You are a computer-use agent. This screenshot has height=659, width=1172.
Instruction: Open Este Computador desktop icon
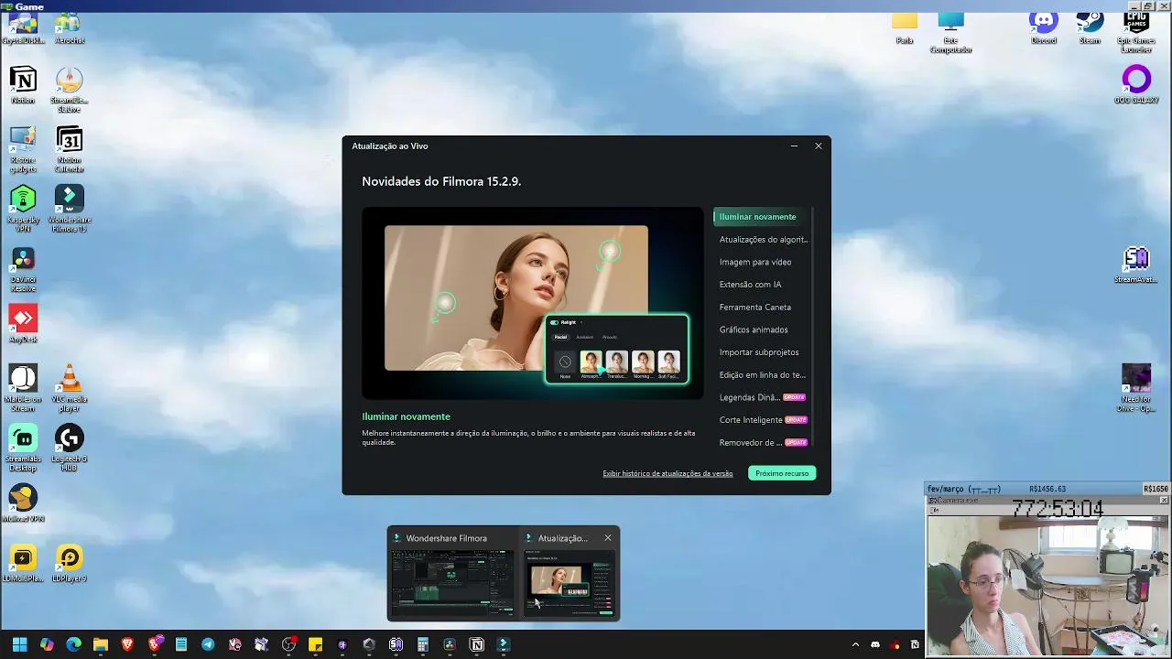tap(950, 31)
